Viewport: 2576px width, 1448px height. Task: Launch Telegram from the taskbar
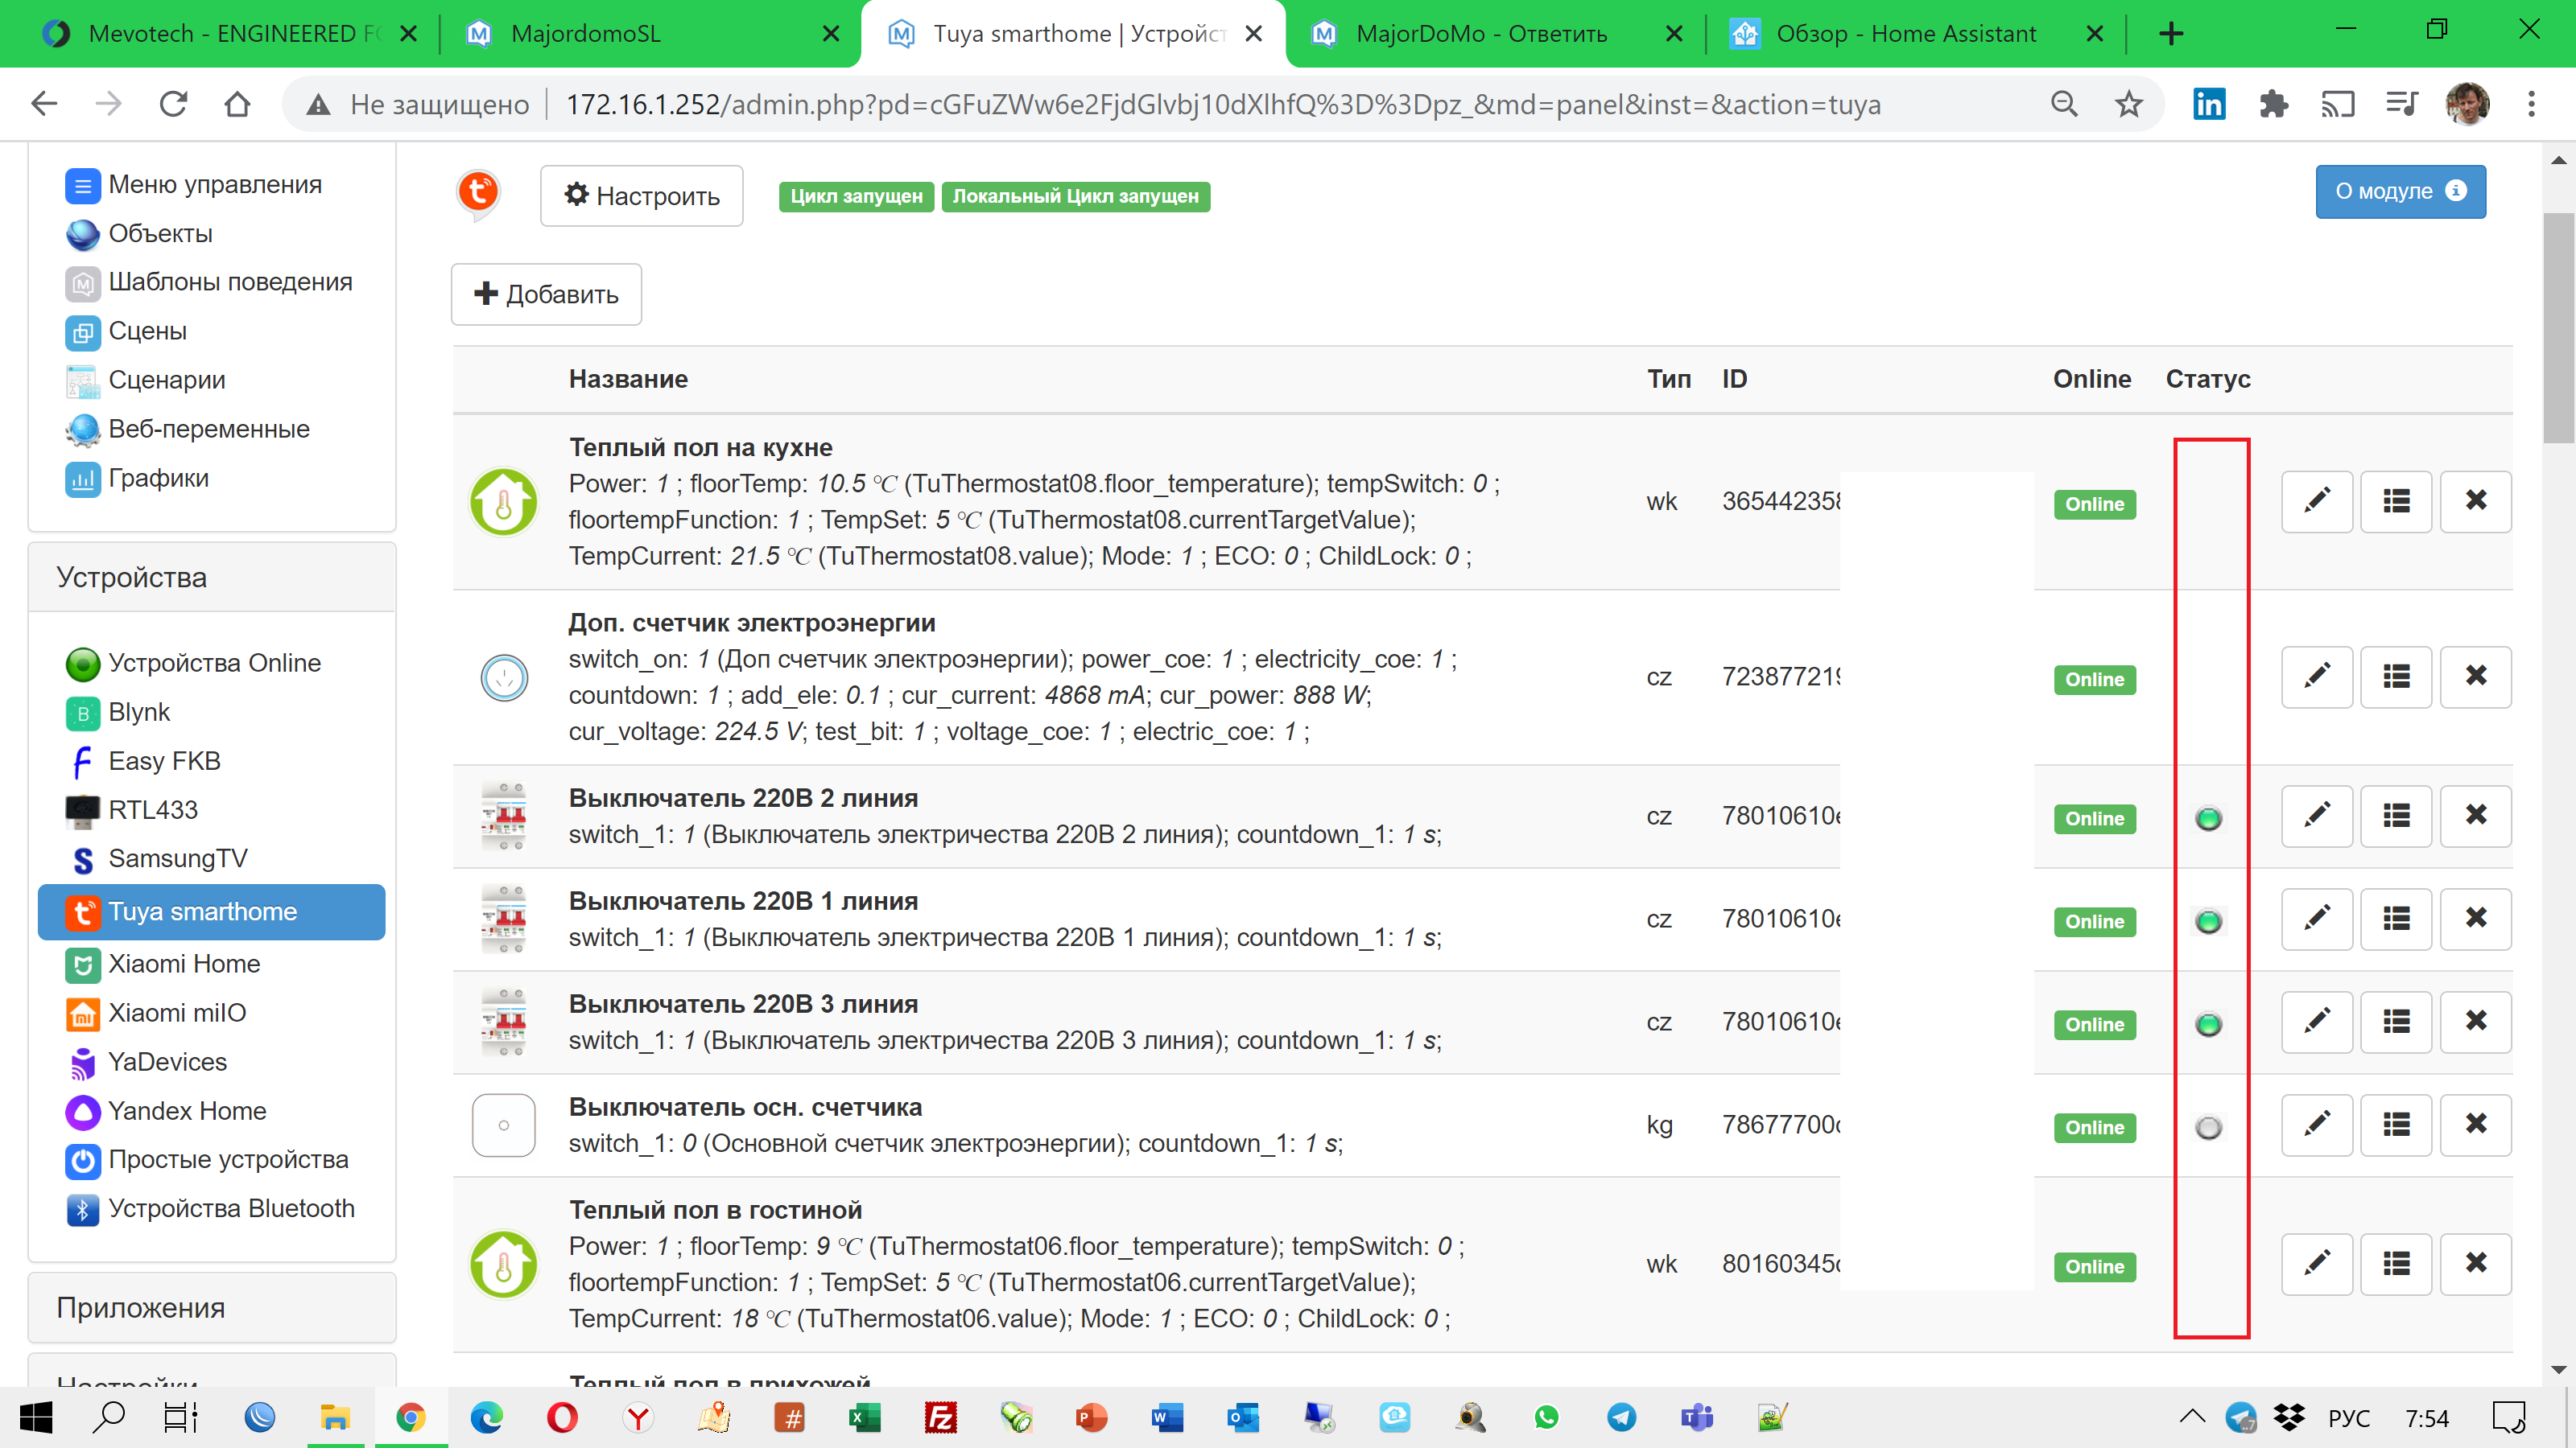pos(1622,1417)
